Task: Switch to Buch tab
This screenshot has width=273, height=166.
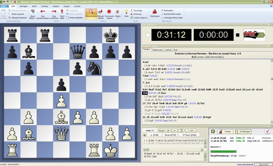Action: 176,50
